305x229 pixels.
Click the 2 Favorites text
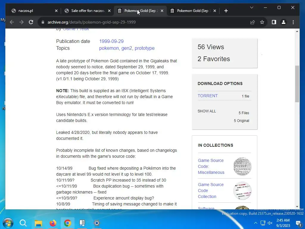coord(214,59)
